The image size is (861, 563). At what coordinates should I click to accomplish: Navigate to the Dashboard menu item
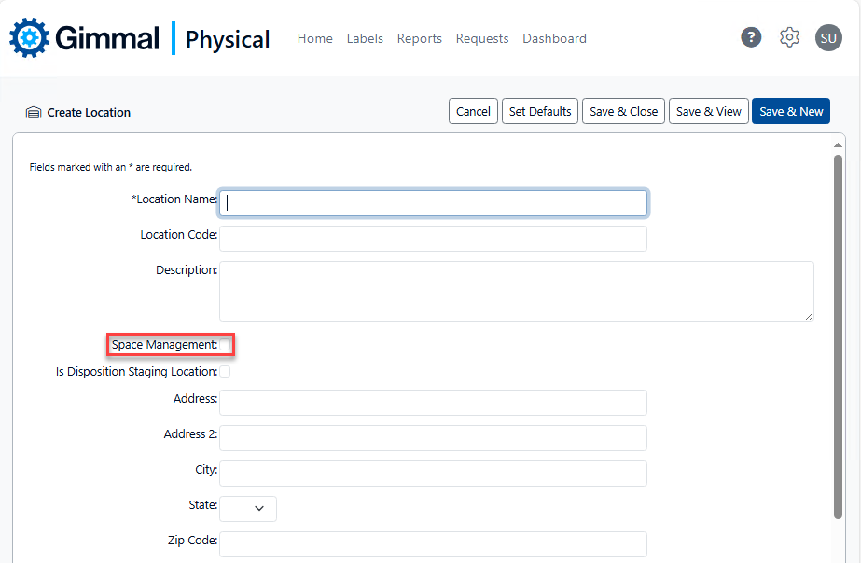click(x=554, y=38)
